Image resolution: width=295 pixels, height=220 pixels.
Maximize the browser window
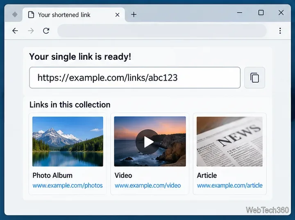[x=261, y=13]
